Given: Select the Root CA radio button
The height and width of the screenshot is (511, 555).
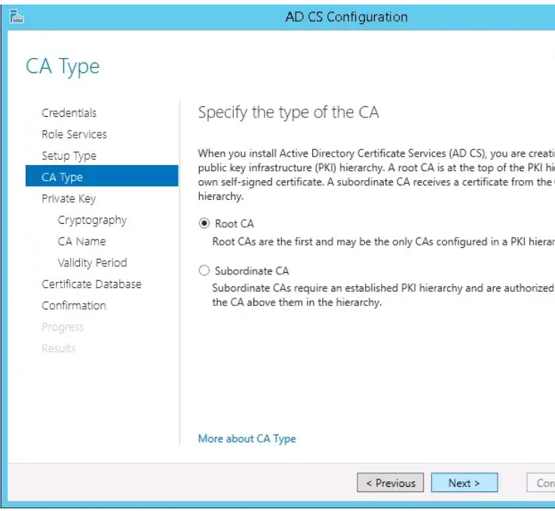Looking at the screenshot, I should click(x=204, y=223).
